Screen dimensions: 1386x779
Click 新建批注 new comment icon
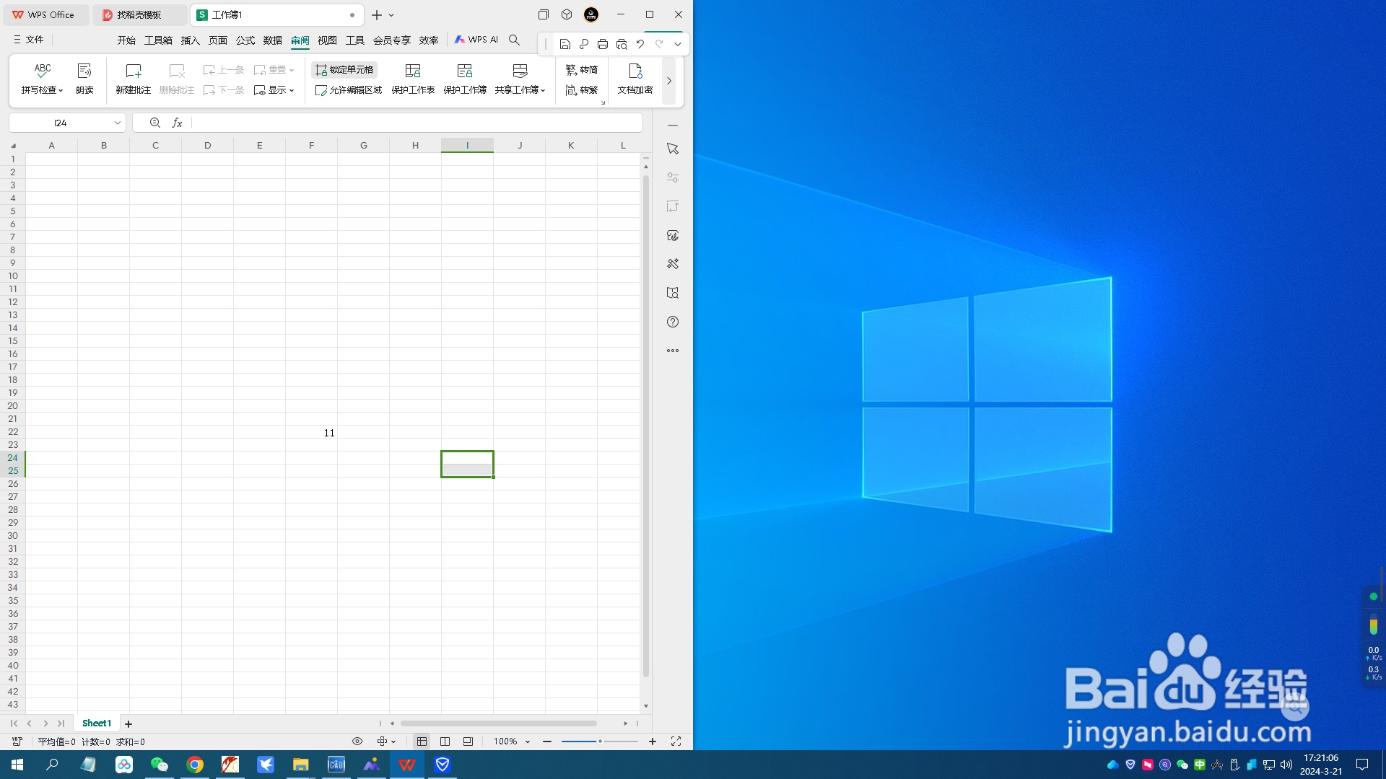pos(133,71)
